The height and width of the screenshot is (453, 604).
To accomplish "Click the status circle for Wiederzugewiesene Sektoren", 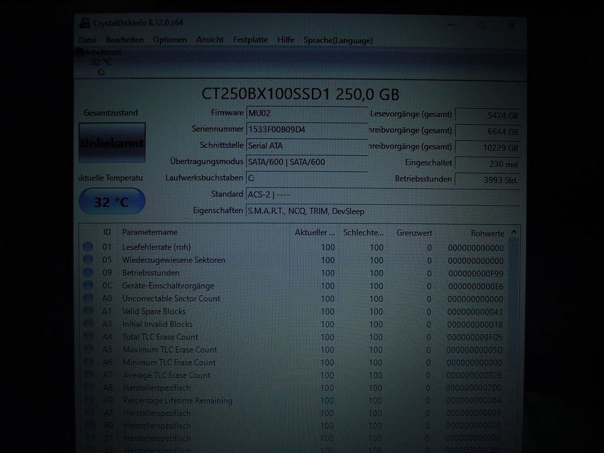I will click(88, 260).
